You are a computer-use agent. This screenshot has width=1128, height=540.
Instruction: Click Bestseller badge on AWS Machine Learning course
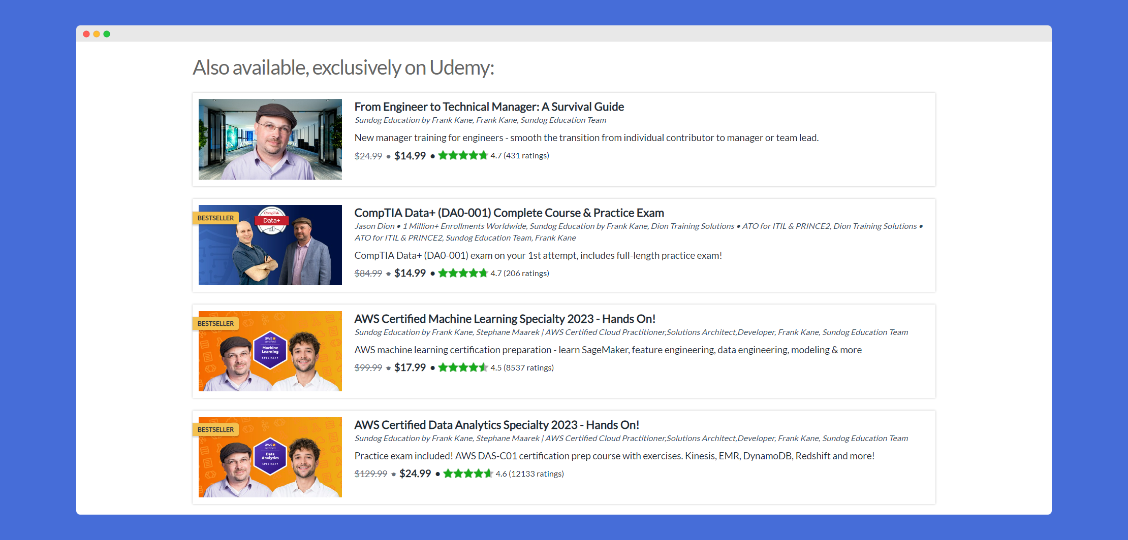click(215, 323)
